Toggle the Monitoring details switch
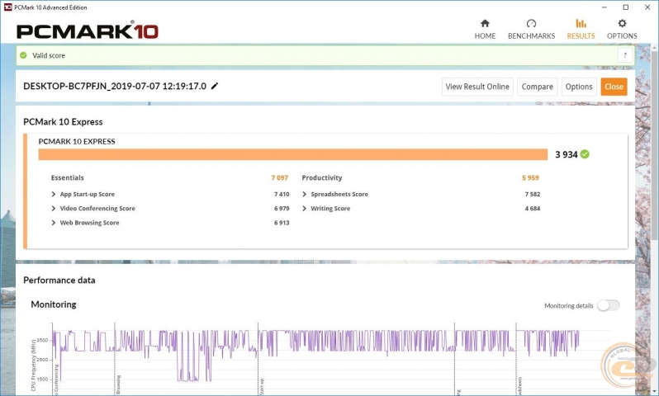This screenshot has height=396, width=659. coord(609,306)
